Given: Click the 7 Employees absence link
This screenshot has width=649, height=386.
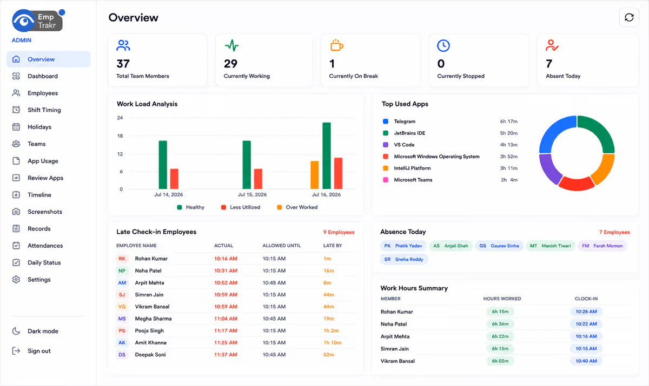Looking at the screenshot, I should tap(614, 232).
